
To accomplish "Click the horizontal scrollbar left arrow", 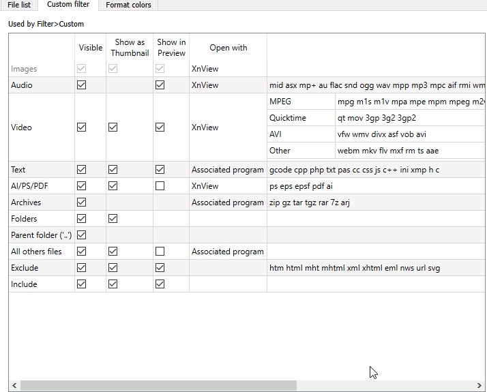I will (x=14, y=386).
